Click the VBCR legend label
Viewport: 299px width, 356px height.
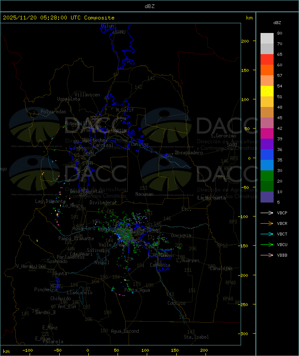tap(282, 223)
